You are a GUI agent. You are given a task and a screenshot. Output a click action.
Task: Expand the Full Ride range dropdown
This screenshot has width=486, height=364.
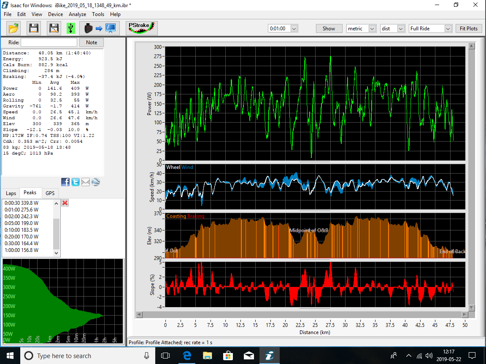(448, 29)
